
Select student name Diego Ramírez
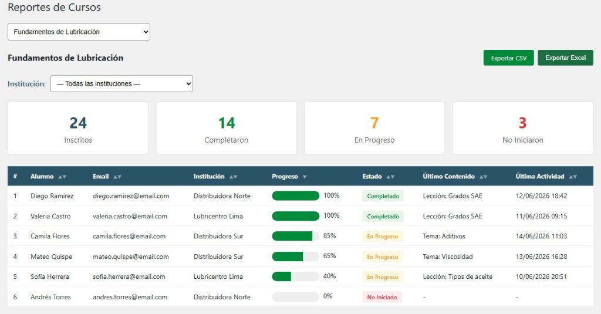(52, 196)
